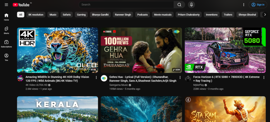
Task: Open Subscriptions in the sidebar
Action: (x=6, y=44)
